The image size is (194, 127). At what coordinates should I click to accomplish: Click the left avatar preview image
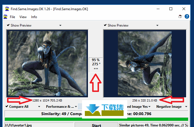(x=48, y=63)
